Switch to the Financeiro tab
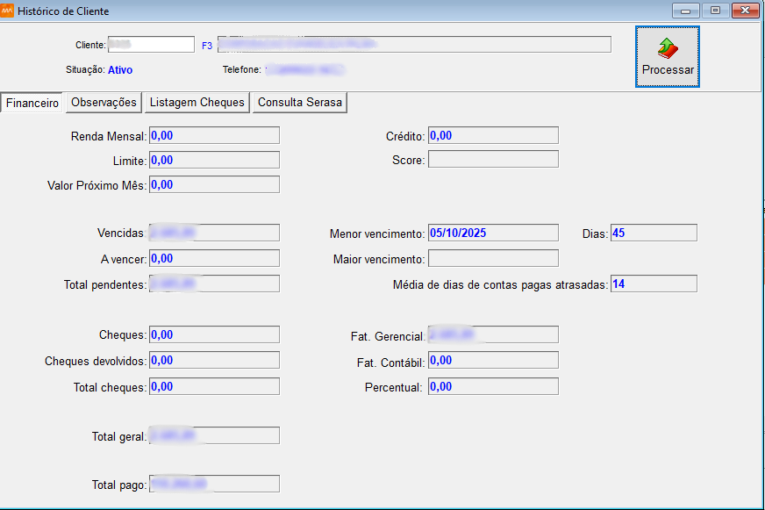 [x=32, y=103]
